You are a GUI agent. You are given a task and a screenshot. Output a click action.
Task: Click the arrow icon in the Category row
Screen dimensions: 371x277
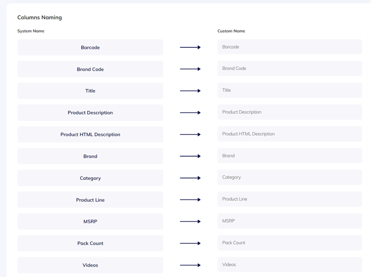190,178
